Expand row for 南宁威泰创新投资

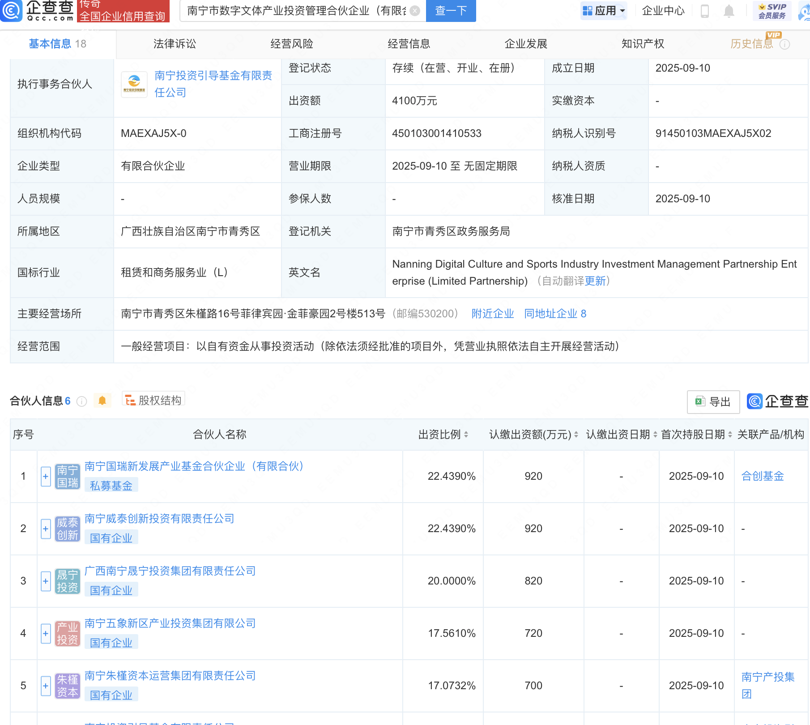[x=46, y=529]
